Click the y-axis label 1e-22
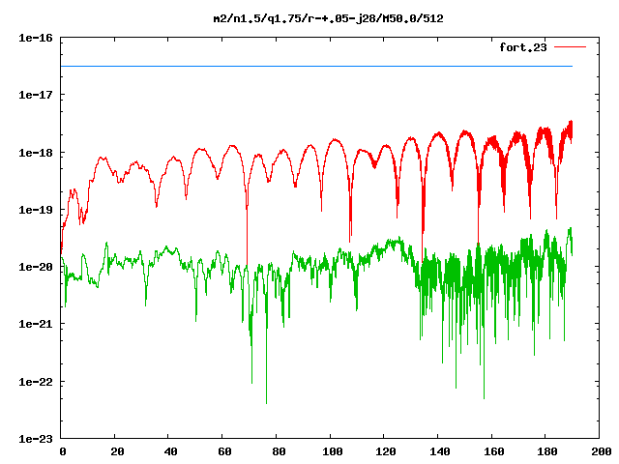 tap(36, 382)
